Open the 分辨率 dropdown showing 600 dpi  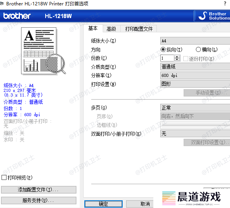195,75
